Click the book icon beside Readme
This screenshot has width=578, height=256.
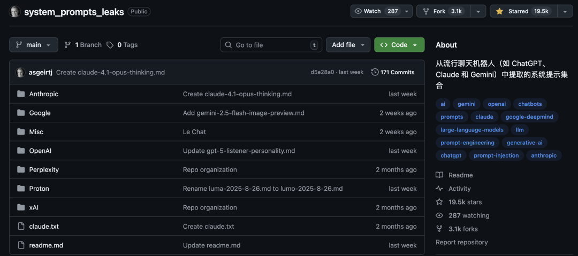439,175
